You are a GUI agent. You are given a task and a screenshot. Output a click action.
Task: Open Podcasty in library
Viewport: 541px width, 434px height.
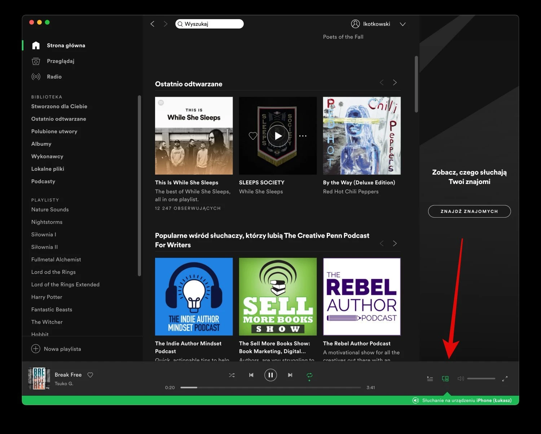point(43,181)
